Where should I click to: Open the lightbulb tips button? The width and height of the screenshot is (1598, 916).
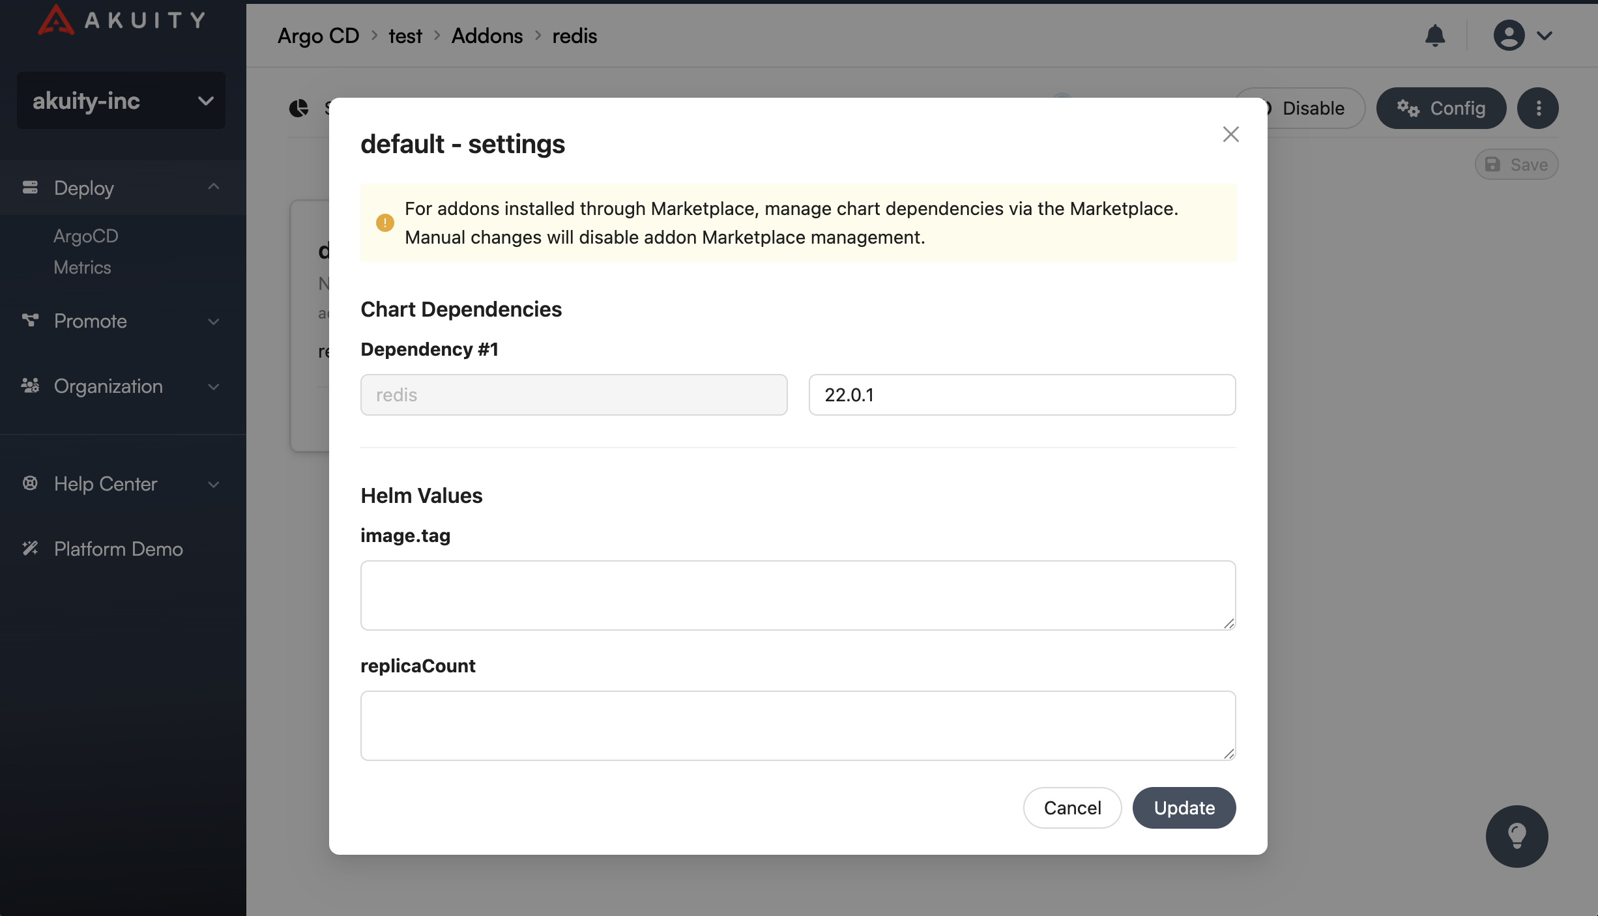(1517, 837)
